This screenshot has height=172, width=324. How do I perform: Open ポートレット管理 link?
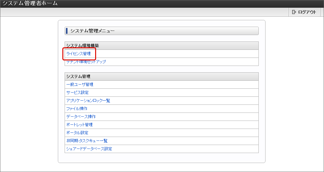point(80,125)
